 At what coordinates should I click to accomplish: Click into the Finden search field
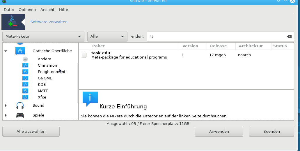click(218, 37)
